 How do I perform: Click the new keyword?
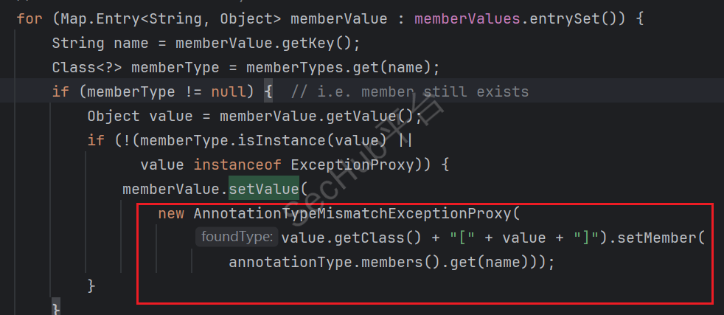pos(171,214)
